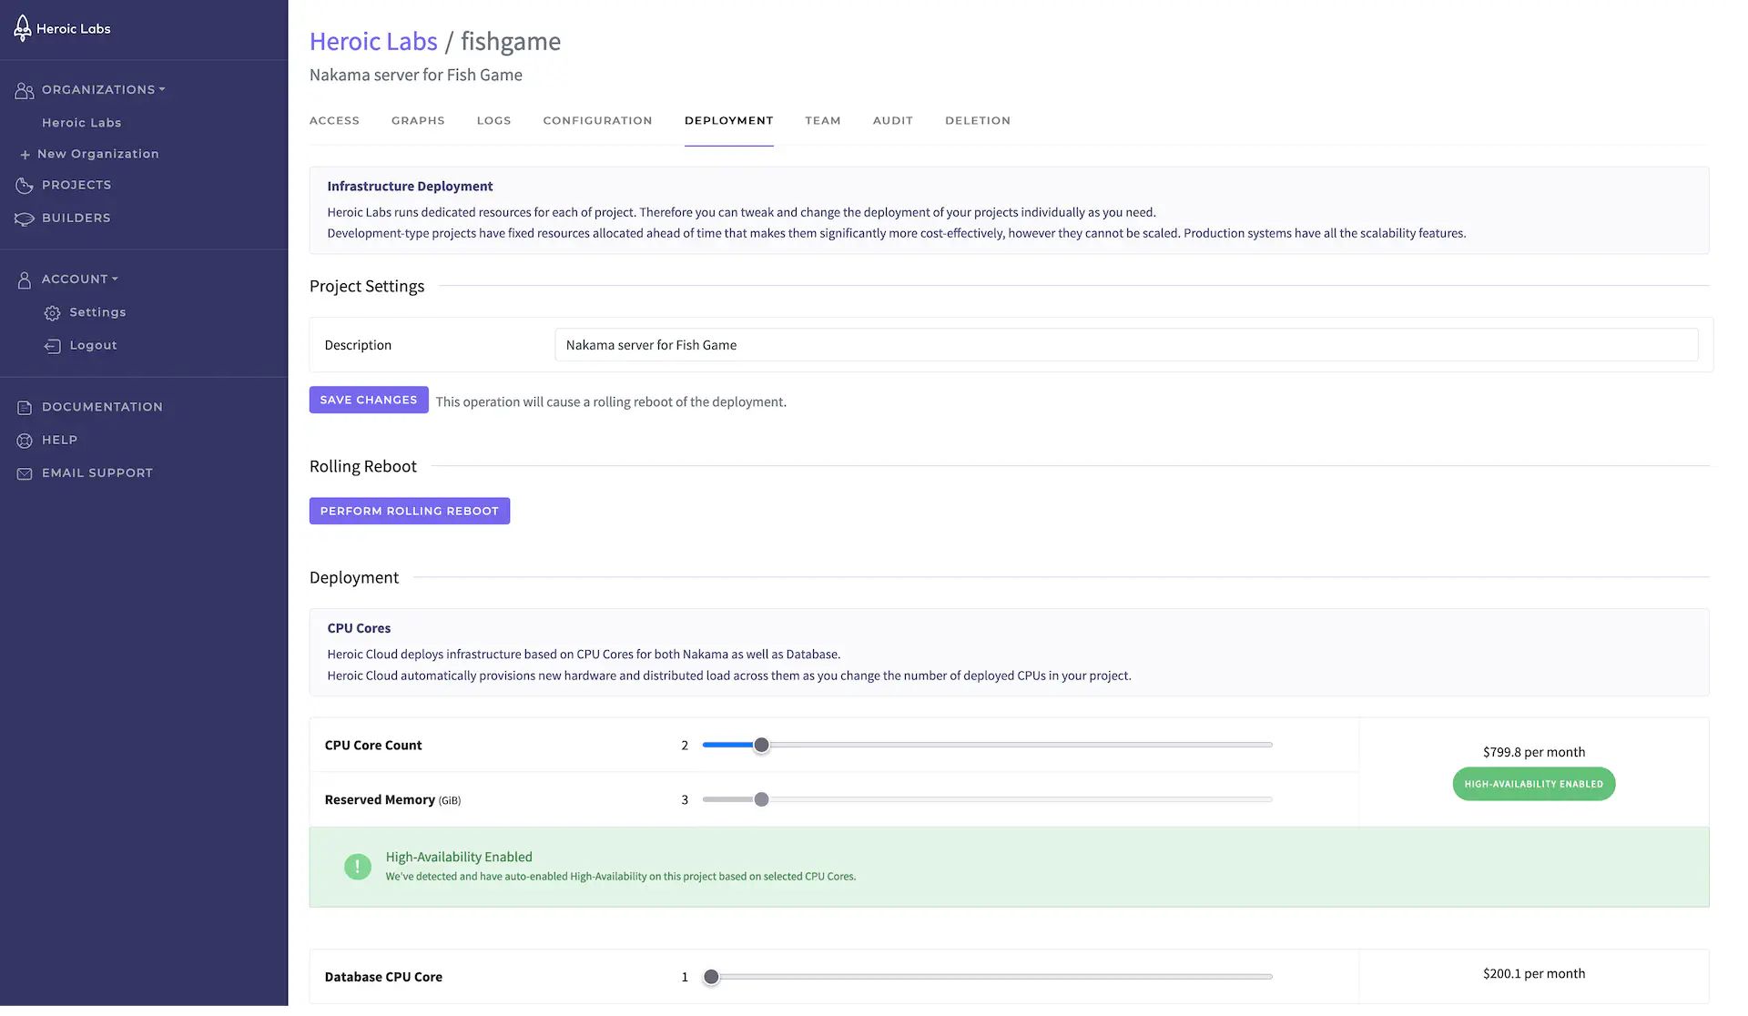1748x1016 pixels.
Task: Open Projects in the sidebar
Action: point(76,185)
